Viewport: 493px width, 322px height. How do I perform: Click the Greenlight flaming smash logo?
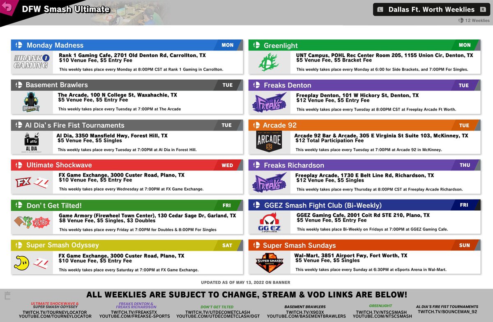click(x=269, y=62)
